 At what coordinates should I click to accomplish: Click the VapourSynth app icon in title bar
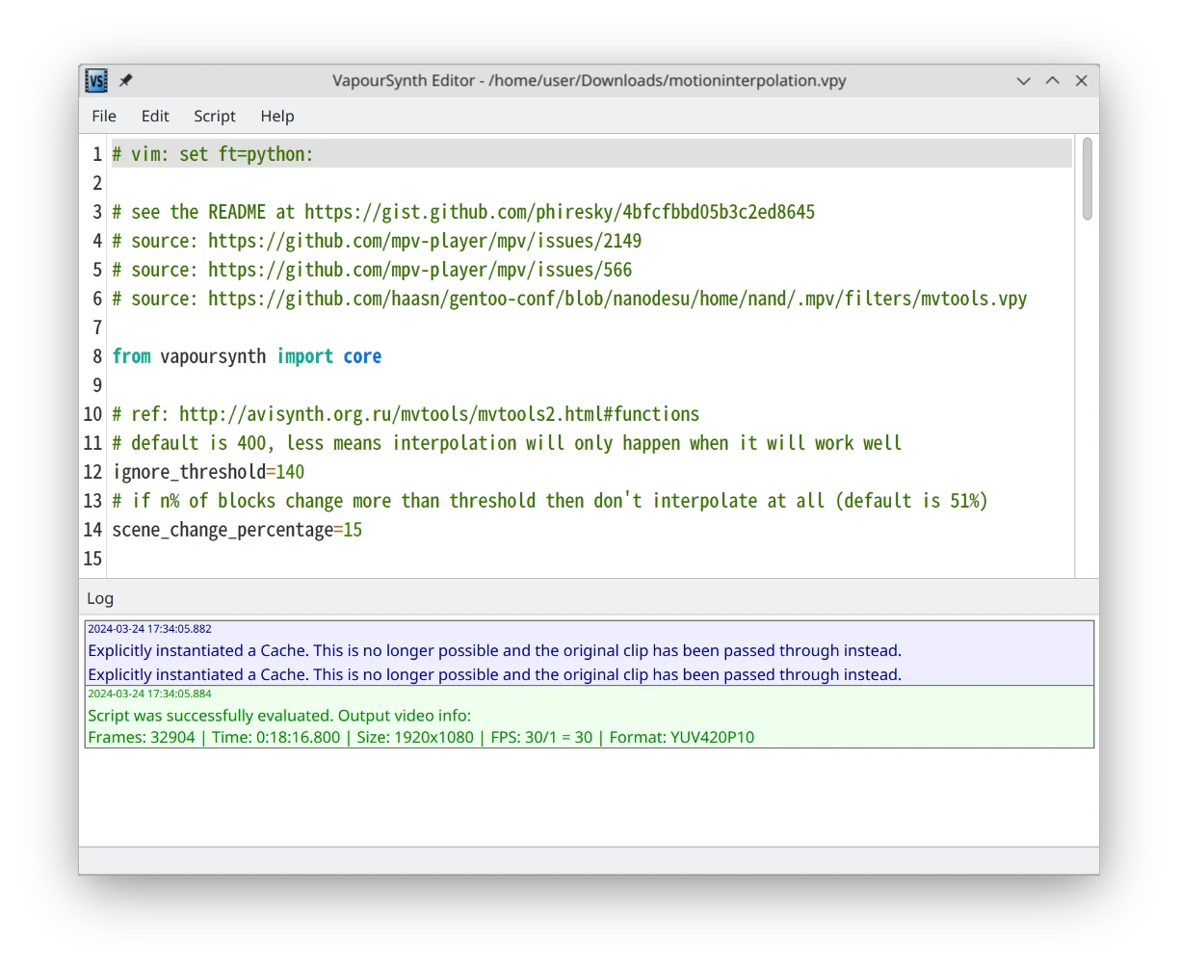click(96, 81)
